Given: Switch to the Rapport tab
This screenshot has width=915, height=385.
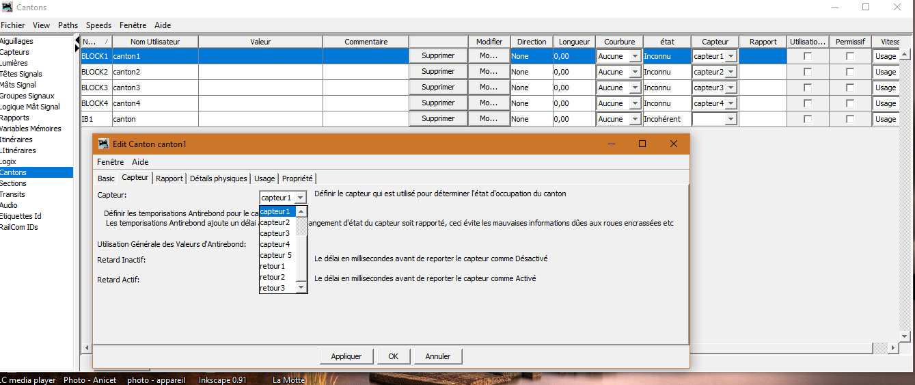Looking at the screenshot, I should click(x=169, y=178).
